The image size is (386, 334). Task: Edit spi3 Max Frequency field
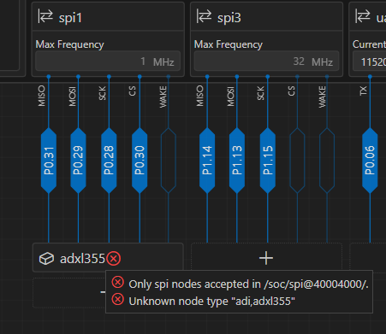[x=266, y=62]
